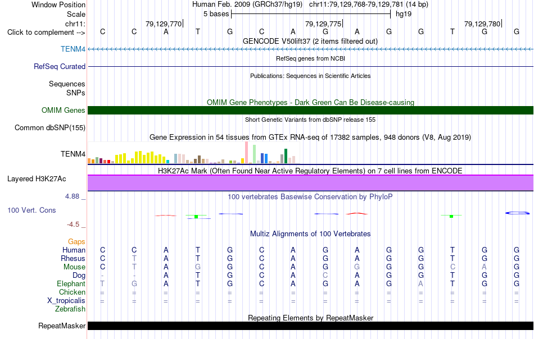This screenshot has width=534, height=339.
Task: Click the Mouse species label in Multiz
Action: [74, 267]
